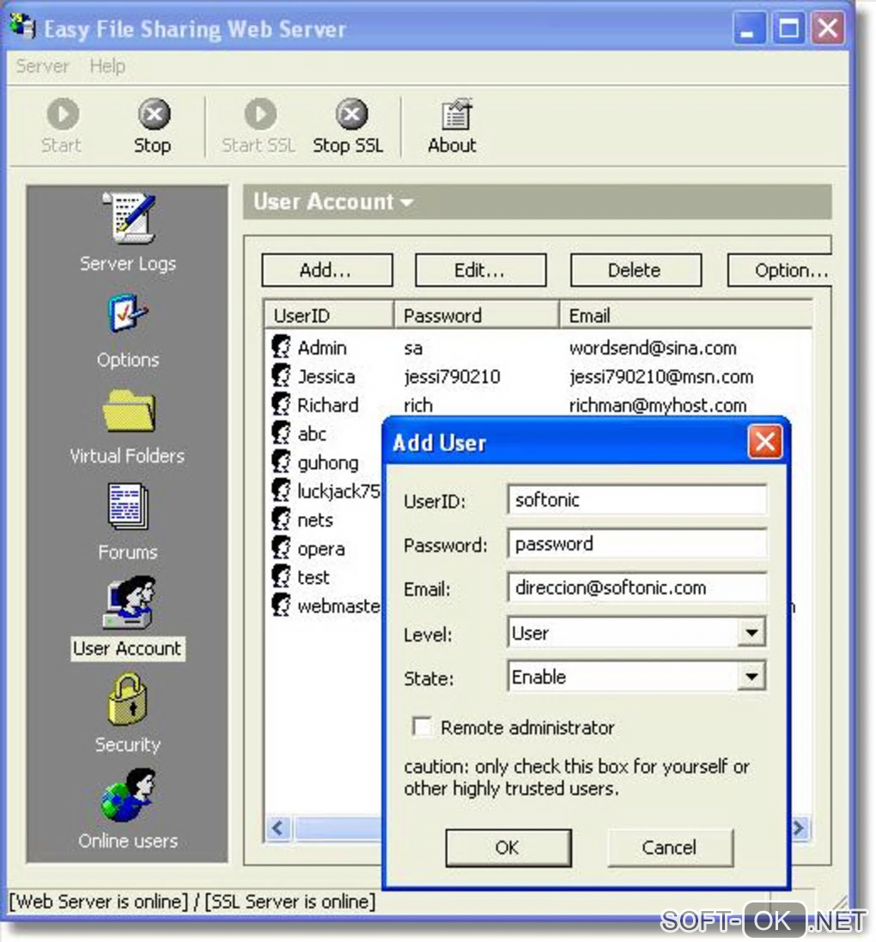Select the jessi790210@msn.com email cell

(661, 377)
